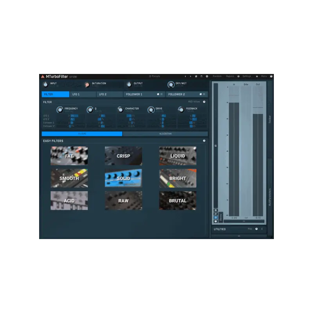Image resolution: width=313 pixels, height=313 pixels.
Task: Click the save preset disk icon
Action: 201,76
